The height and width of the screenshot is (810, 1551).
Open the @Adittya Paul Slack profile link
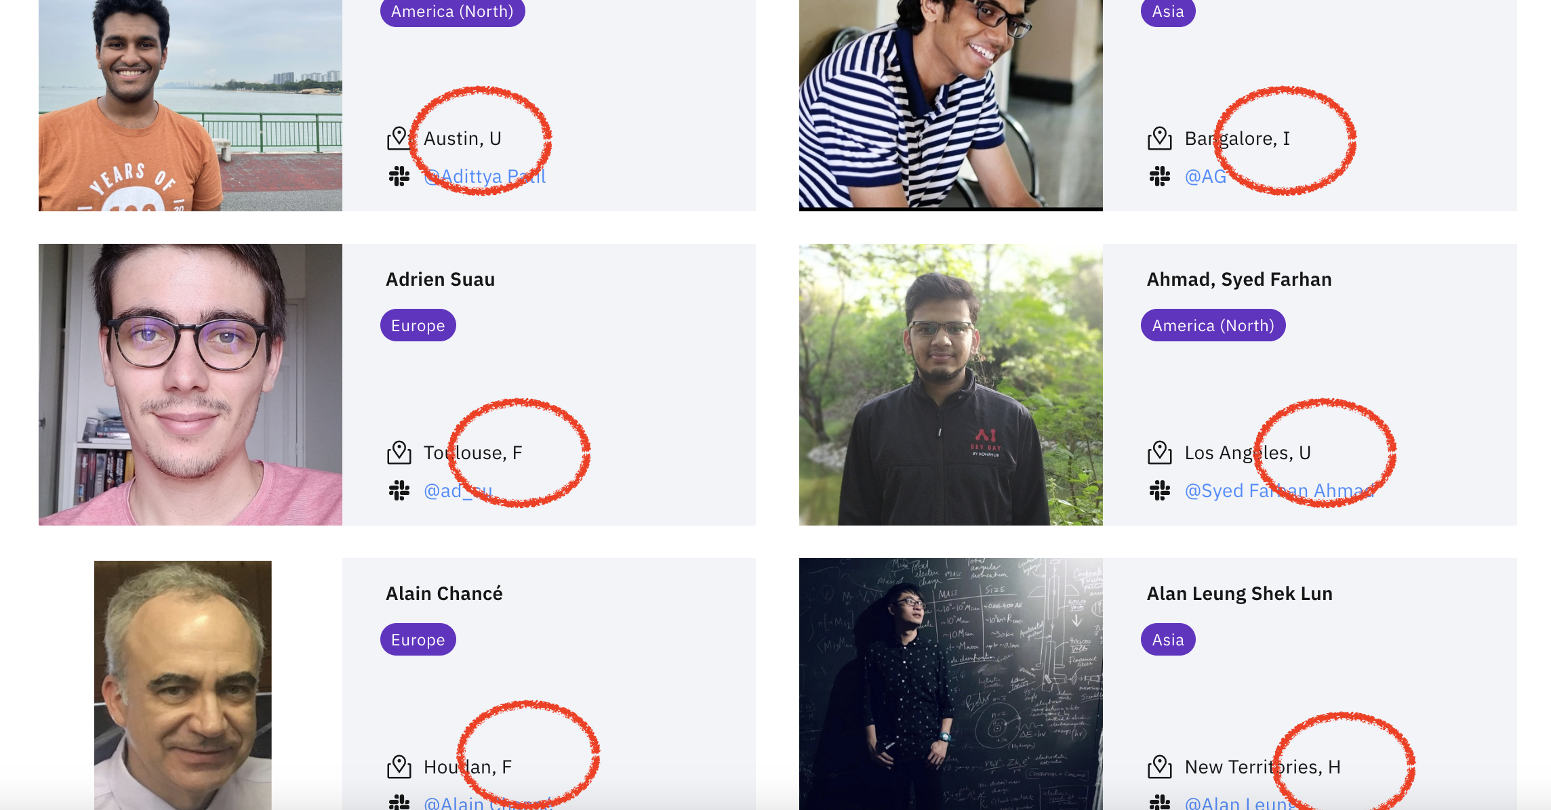[x=484, y=175]
